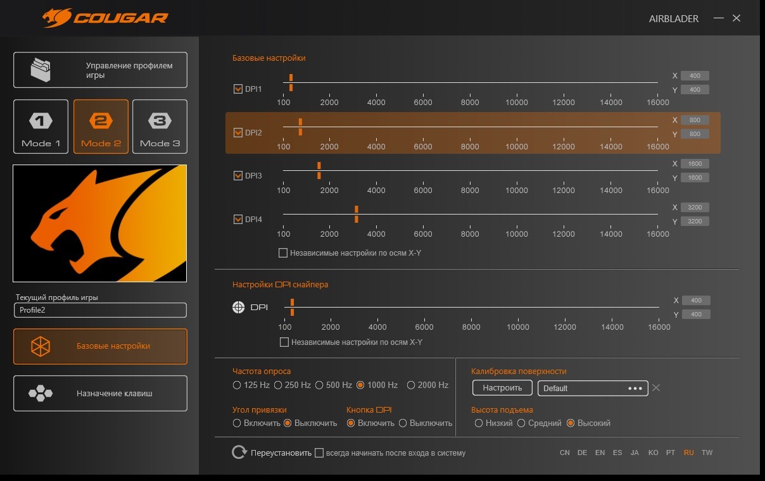Viewport: 765px width, 481px height.
Task: Choose the low lift-off height option
Action: coord(479,423)
